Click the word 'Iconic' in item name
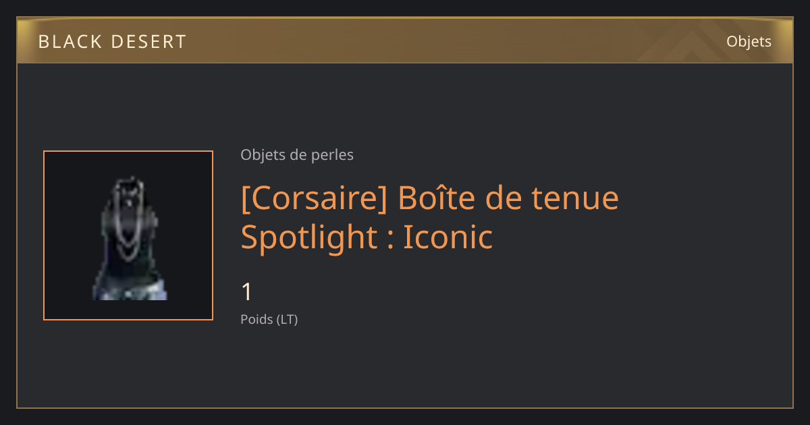 [448, 237]
